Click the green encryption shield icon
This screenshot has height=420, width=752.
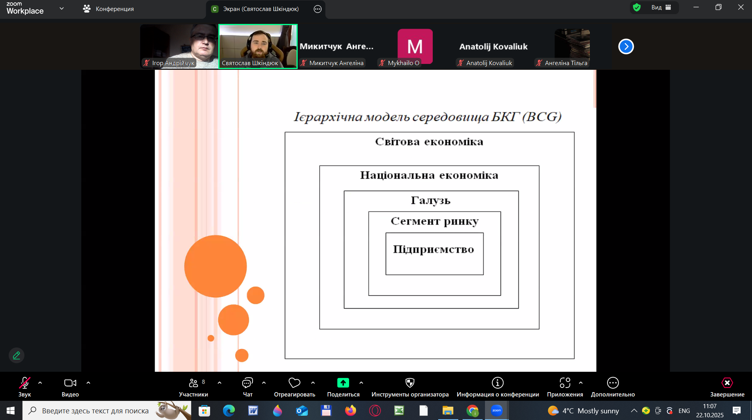(637, 7)
